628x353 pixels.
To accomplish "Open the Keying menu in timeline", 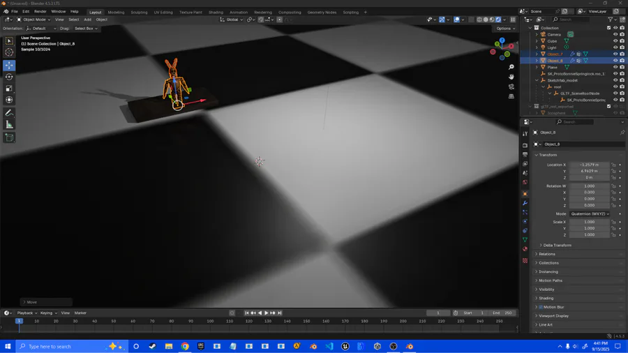I will click(x=48, y=313).
